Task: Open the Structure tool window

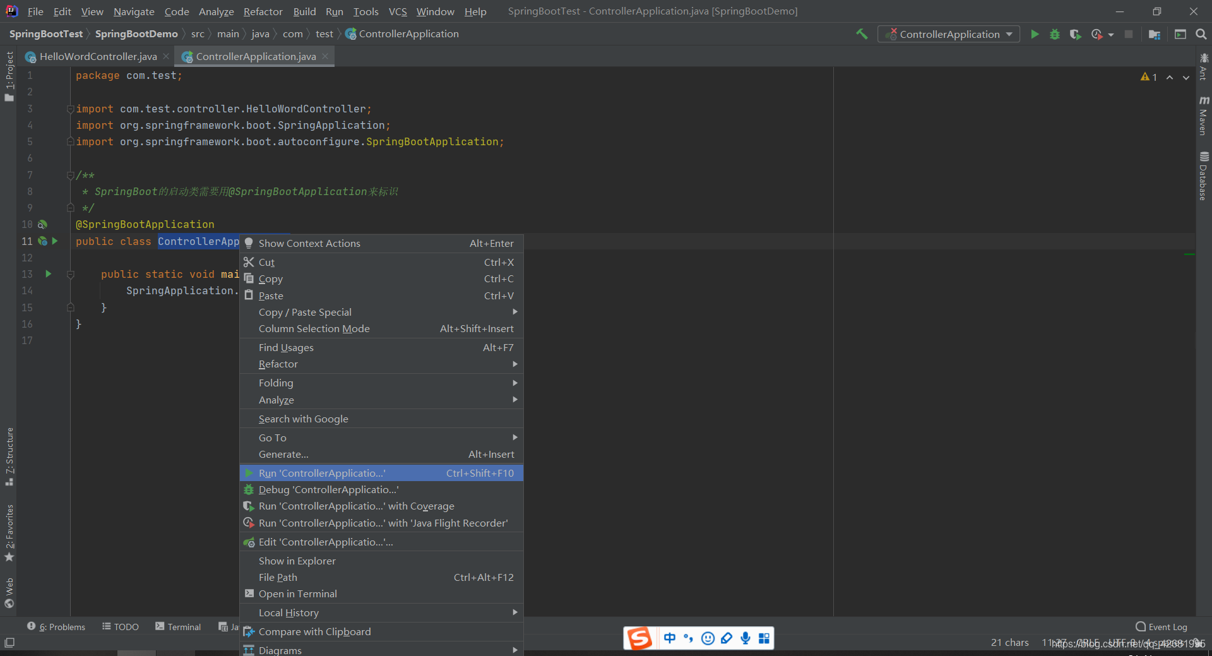Action: point(9,456)
